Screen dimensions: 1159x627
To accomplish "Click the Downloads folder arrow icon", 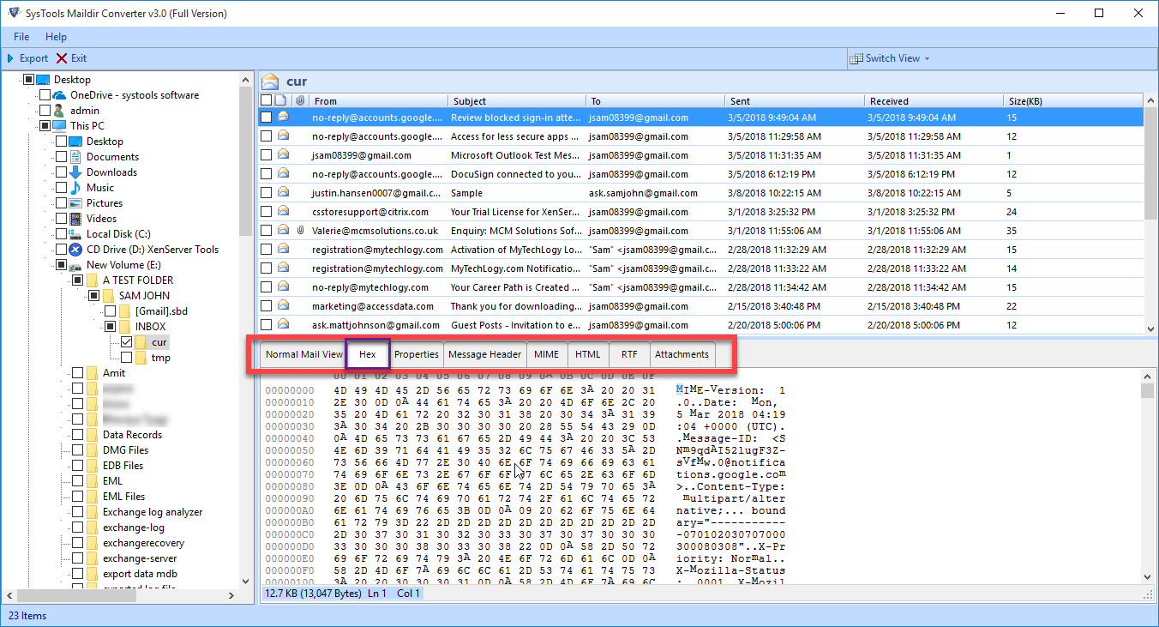I will (75, 172).
